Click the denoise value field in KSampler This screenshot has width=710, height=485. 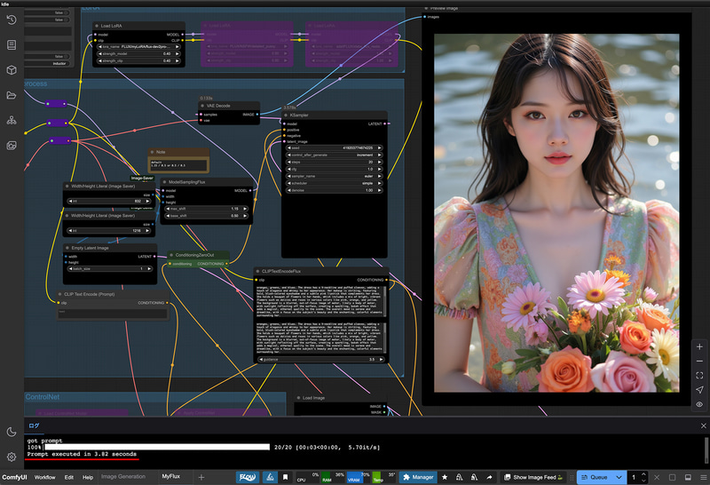coord(335,190)
